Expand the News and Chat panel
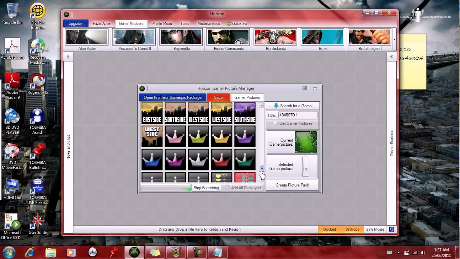Screen dimensions: 460x259 click(x=68, y=56)
